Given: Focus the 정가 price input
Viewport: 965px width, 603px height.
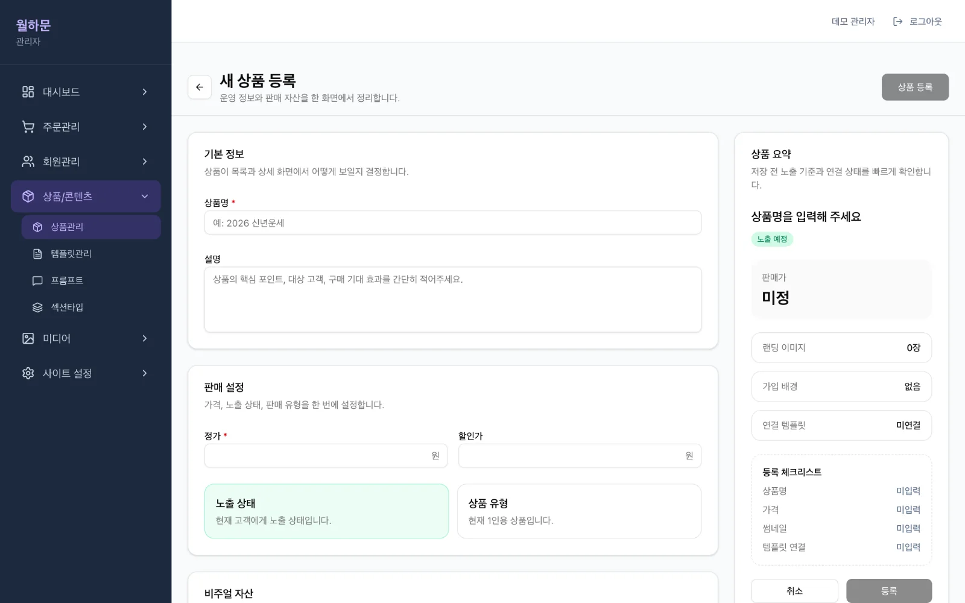Looking at the screenshot, I should pyautogui.click(x=326, y=456).
